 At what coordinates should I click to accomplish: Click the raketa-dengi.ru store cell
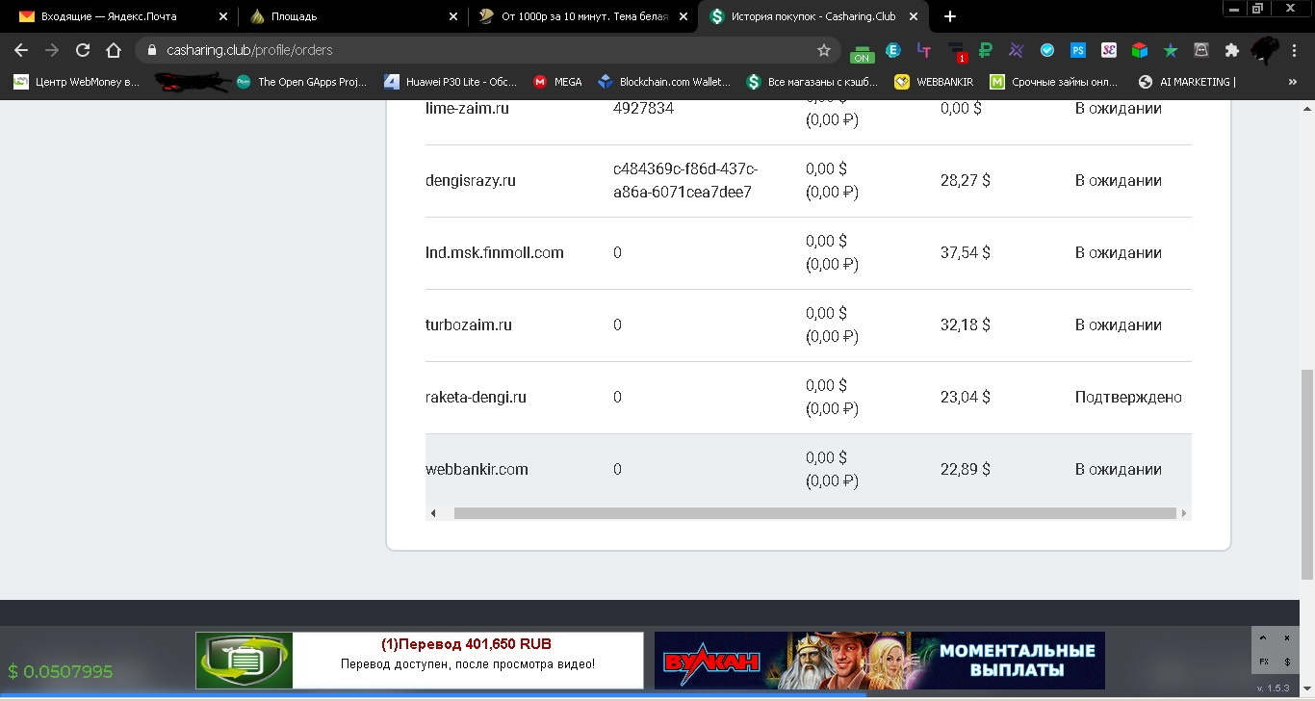pyautogui.click(x=476, y=398)
